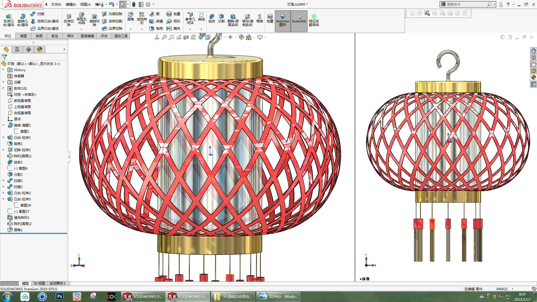The height and width of the screenshot is (302, 537).
Task: Click the 筋 rib tool
Action: (x=154, y=14)
